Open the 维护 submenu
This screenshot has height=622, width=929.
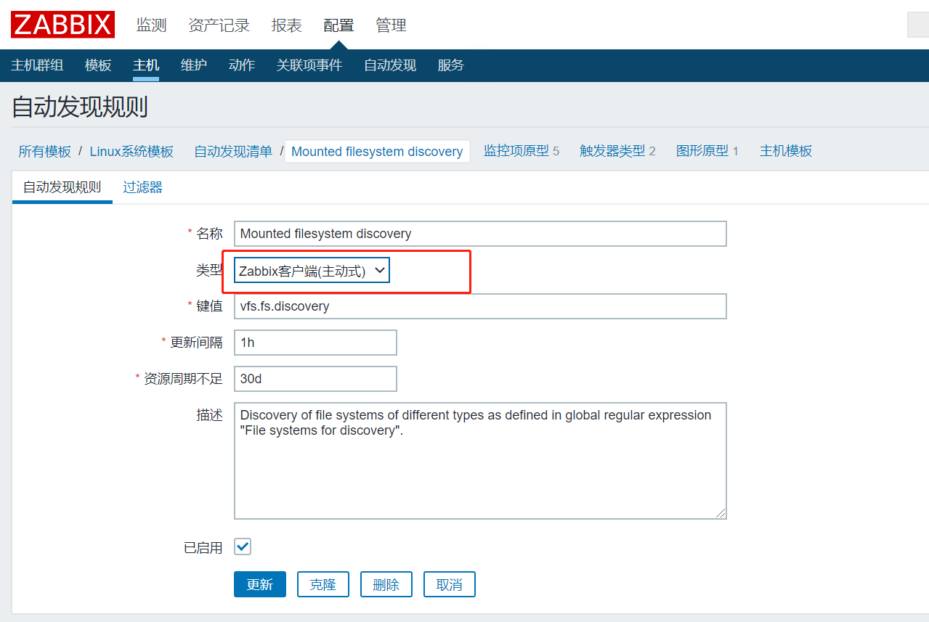pyautogui.click(x=194, y=65)
